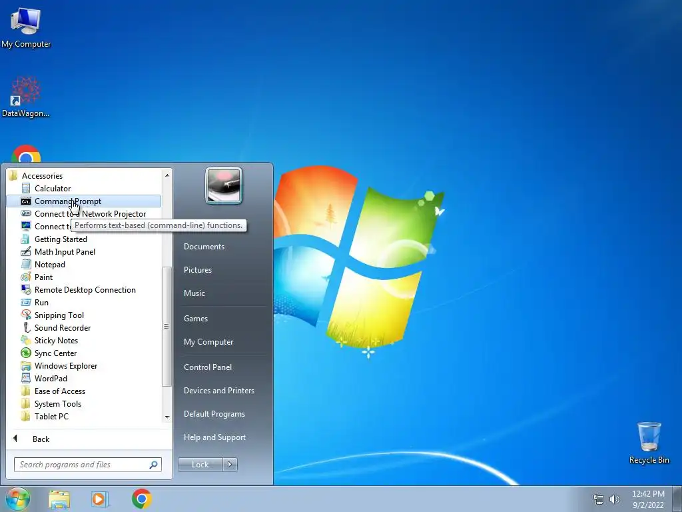Open the shutdown options arrow next to Lock
Screen dimensions: 682x512
230,465
